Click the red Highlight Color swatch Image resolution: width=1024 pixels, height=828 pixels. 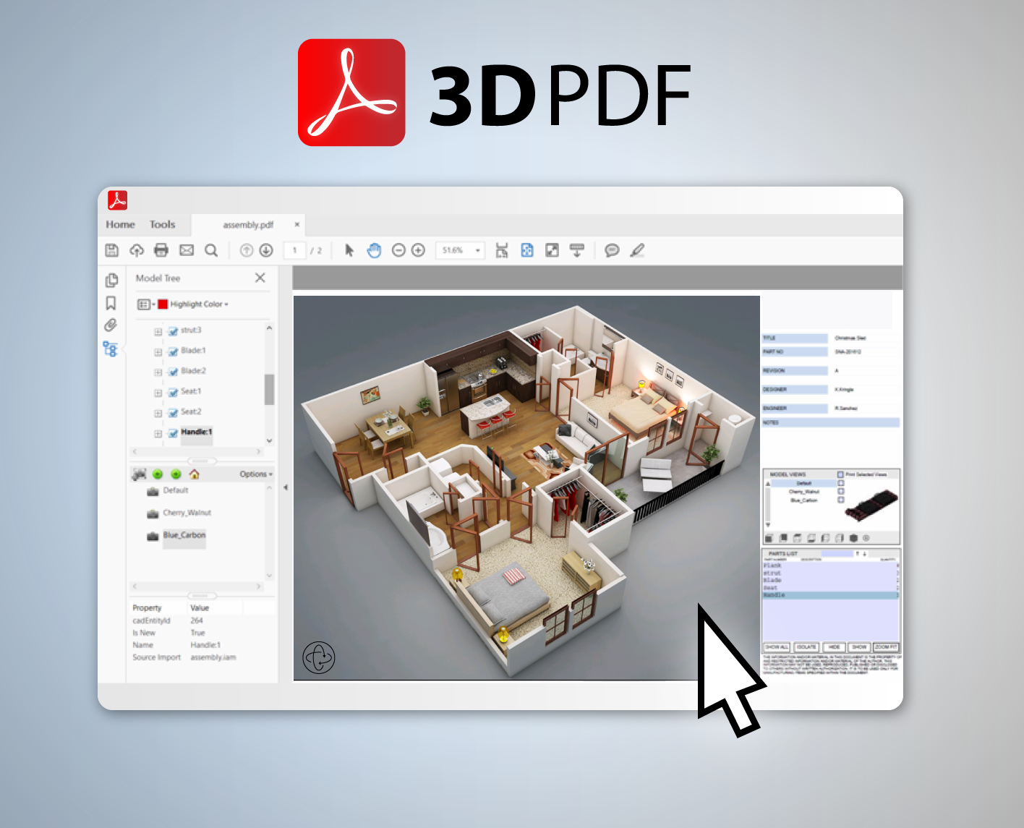click(163, 304)
